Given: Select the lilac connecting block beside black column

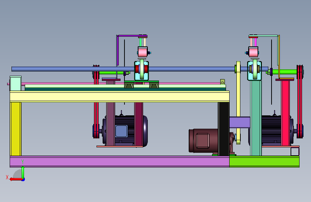Looking at the screenshot, I should pyautogui.click(x=240, y=122).
